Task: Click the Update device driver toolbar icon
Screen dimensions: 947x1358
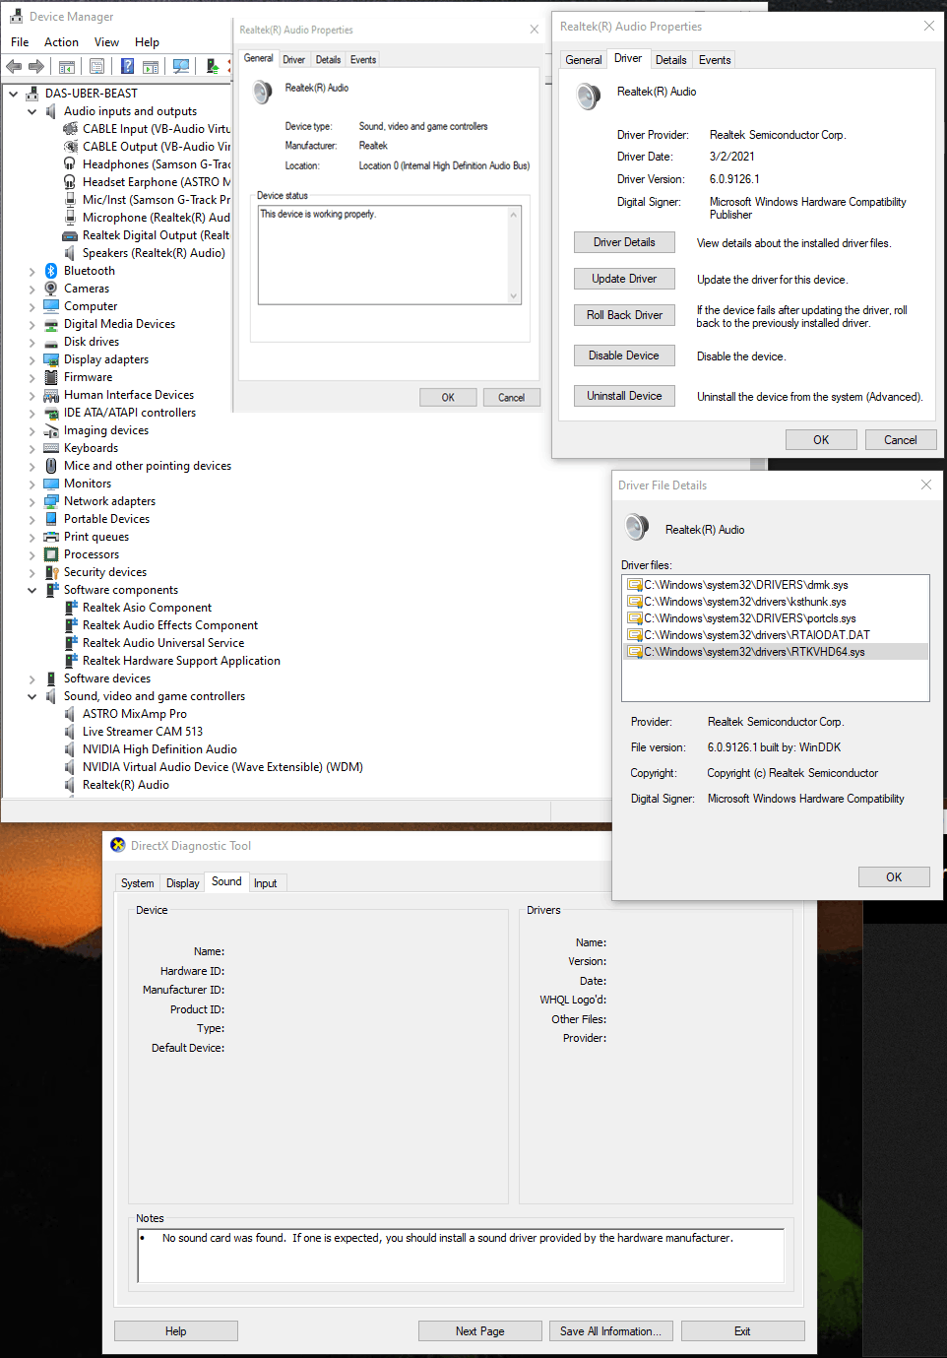Action: (x=213, y=67)
